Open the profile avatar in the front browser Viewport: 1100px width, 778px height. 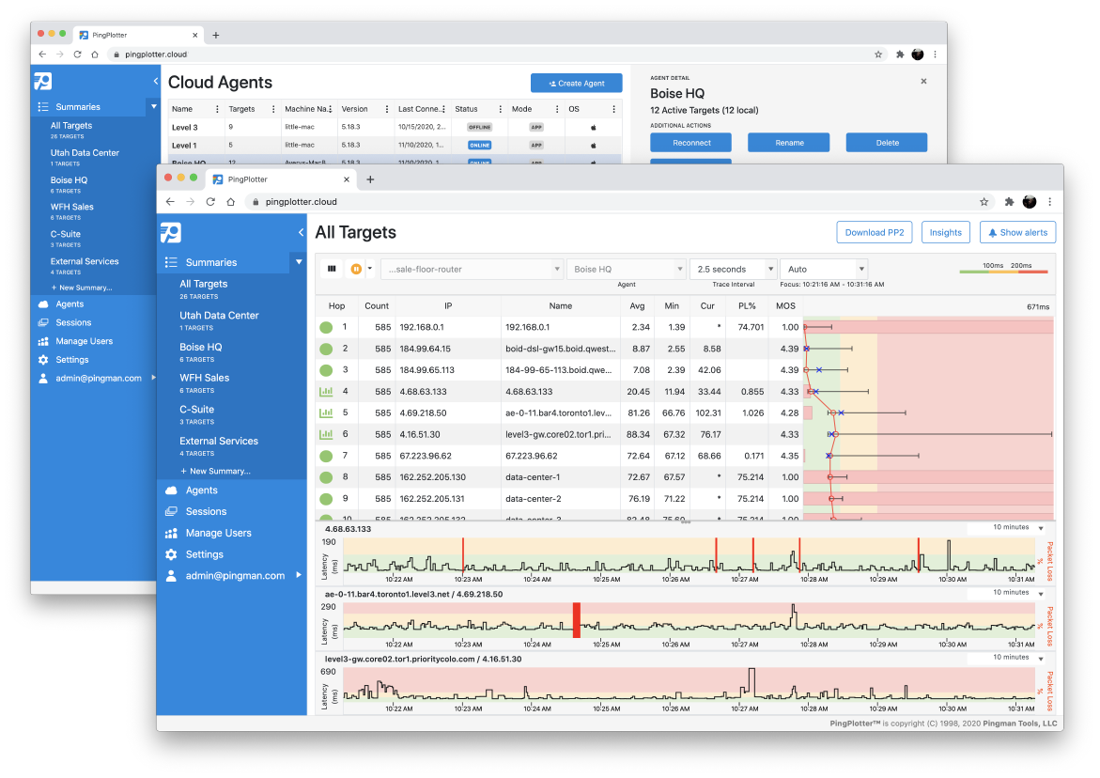(1030, 201)
